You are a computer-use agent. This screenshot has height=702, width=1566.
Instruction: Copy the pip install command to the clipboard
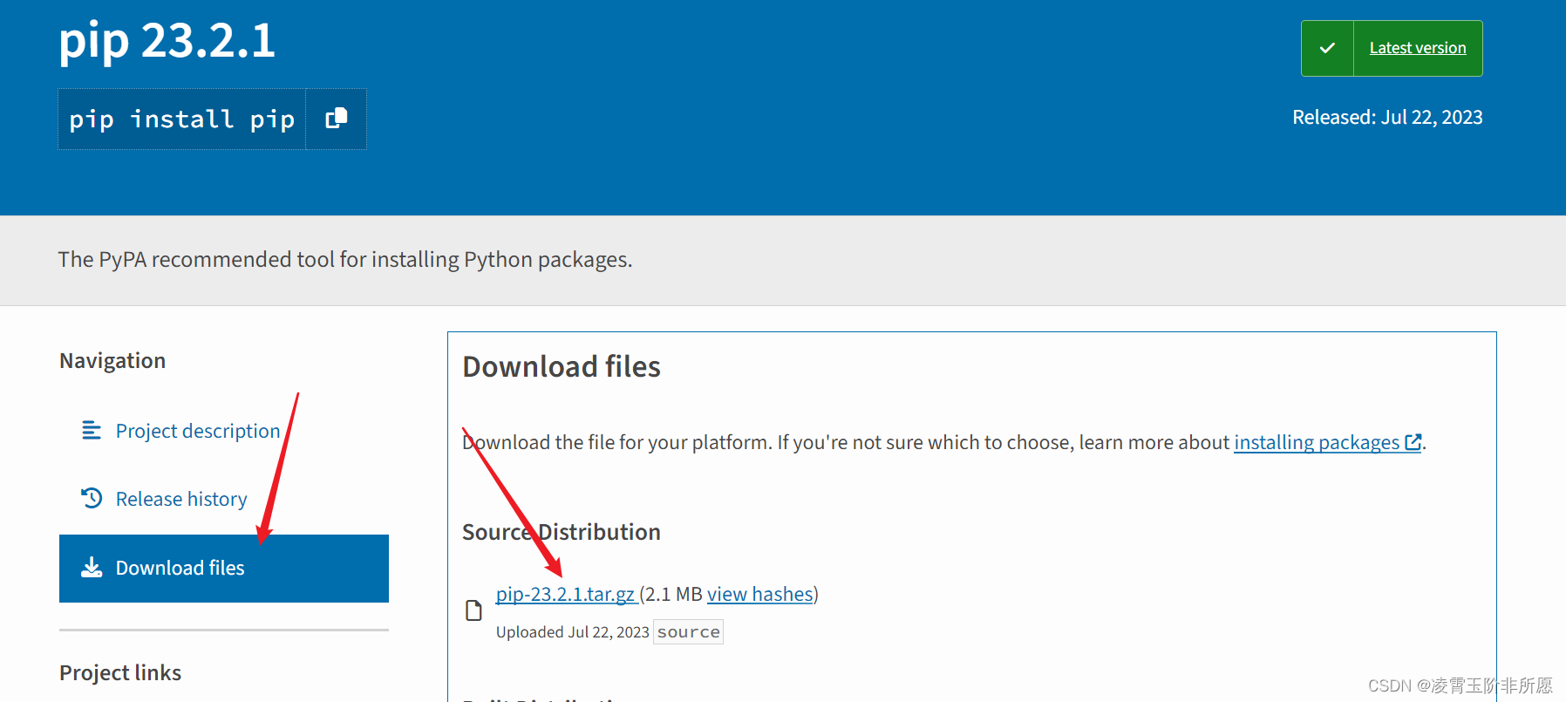[x=336, y=119]
